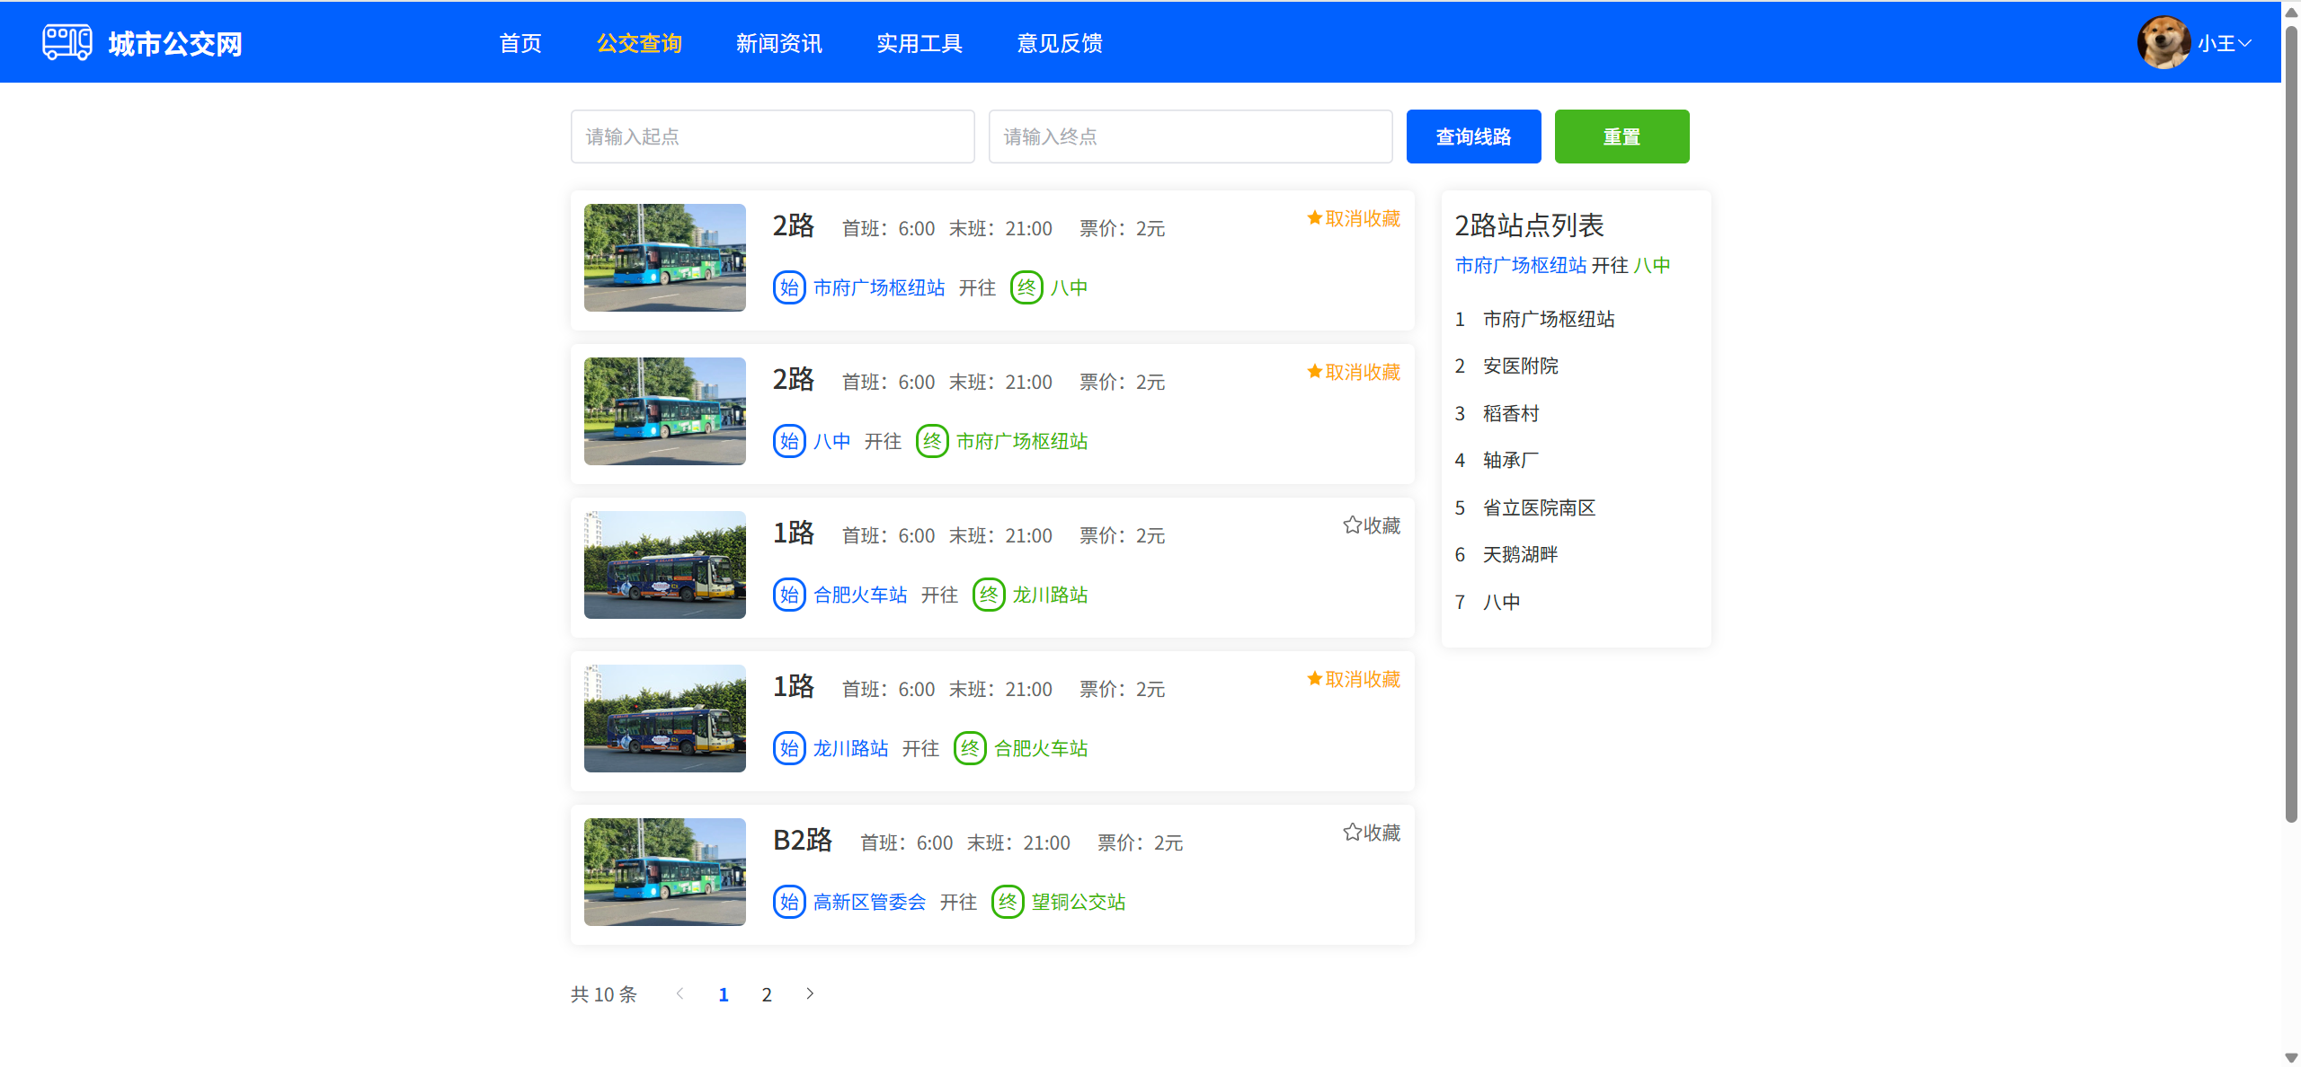Click the city bus logo icon
The image size is (2301, 1067).
tap(67, 42)
